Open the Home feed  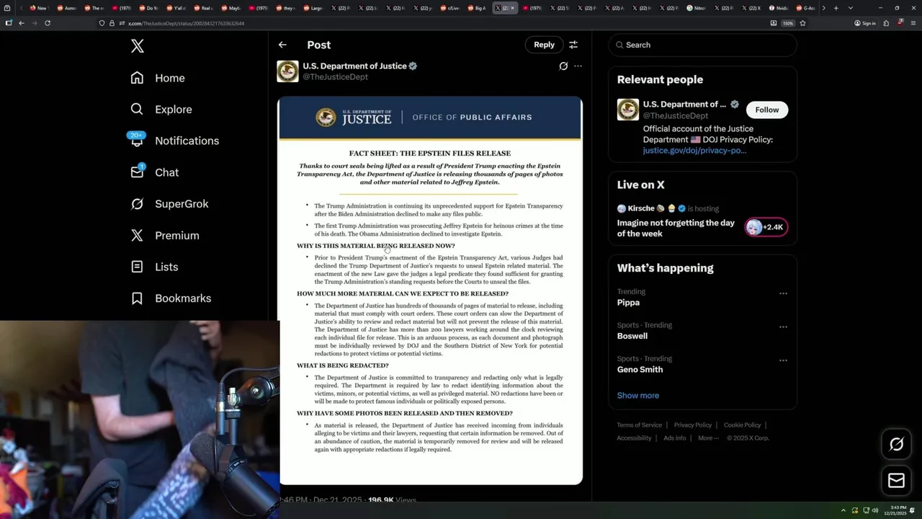pyautogui.click(x=158, y=78)
